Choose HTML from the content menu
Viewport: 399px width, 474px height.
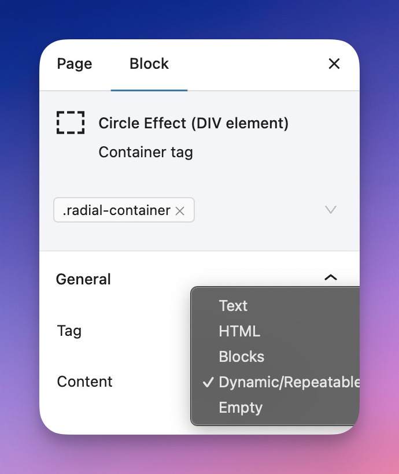[239, 331]
